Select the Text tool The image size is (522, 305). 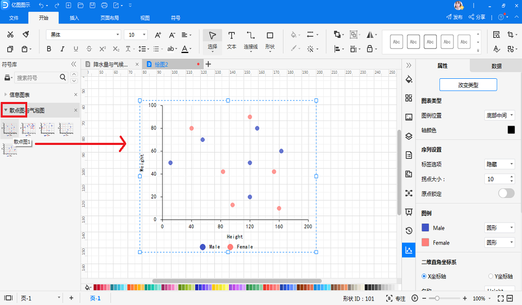pyautogui.click(x=231, y=40)
